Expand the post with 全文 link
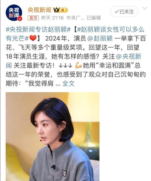Viewport: 151px width, 181px height. pos(69,83)
